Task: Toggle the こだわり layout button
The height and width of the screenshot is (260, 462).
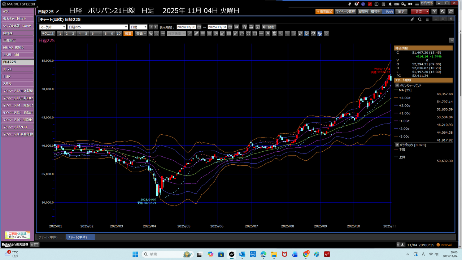Action: 388,12
